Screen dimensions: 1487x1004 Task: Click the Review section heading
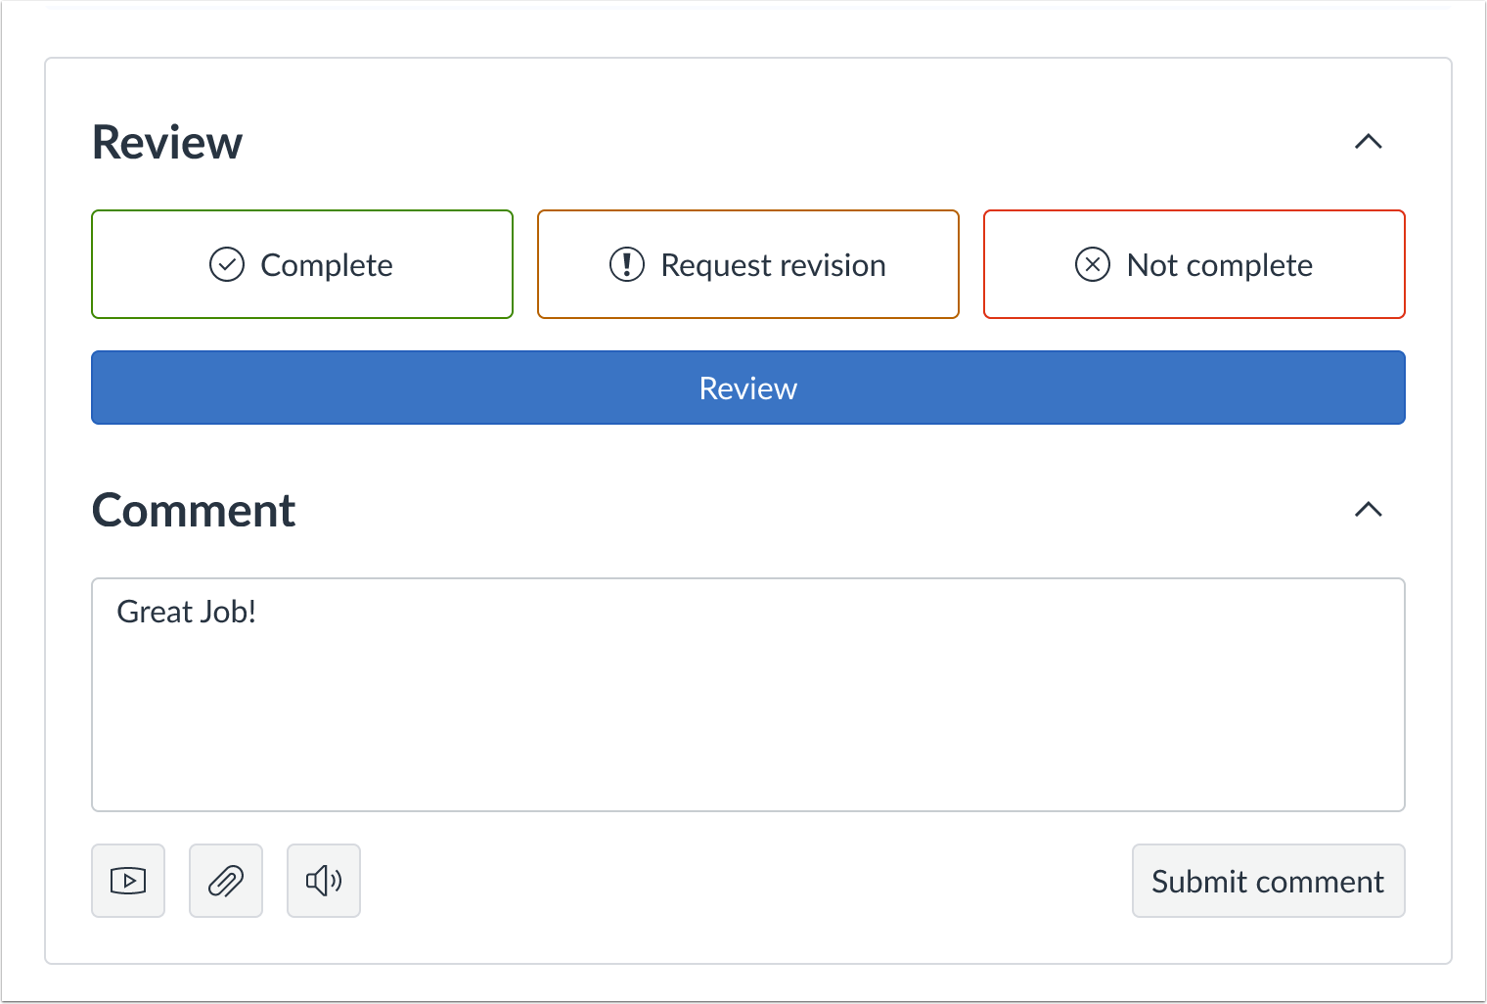point(167,142)
